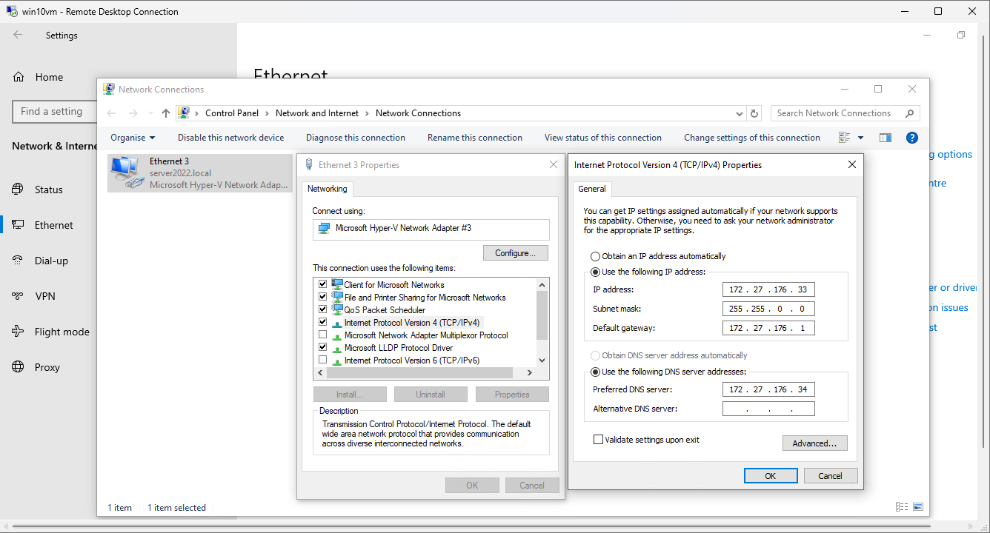
Task: Click the refresh icon beside address bar
Action: (x=754, y=113)
